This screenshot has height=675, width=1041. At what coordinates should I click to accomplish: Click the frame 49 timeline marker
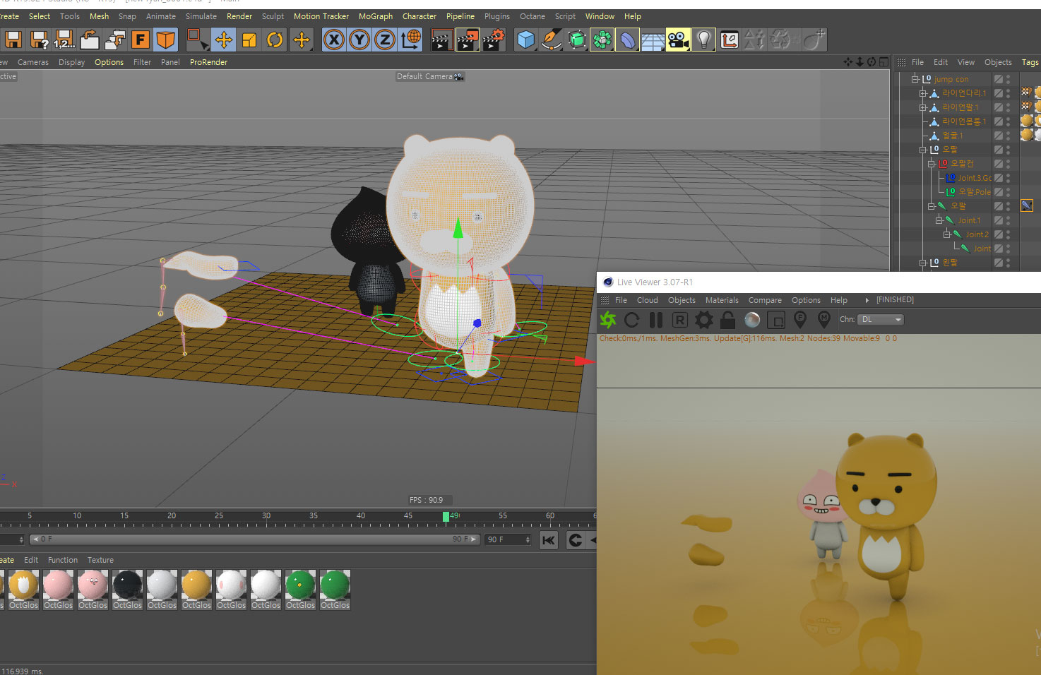[x=446, y=517]
